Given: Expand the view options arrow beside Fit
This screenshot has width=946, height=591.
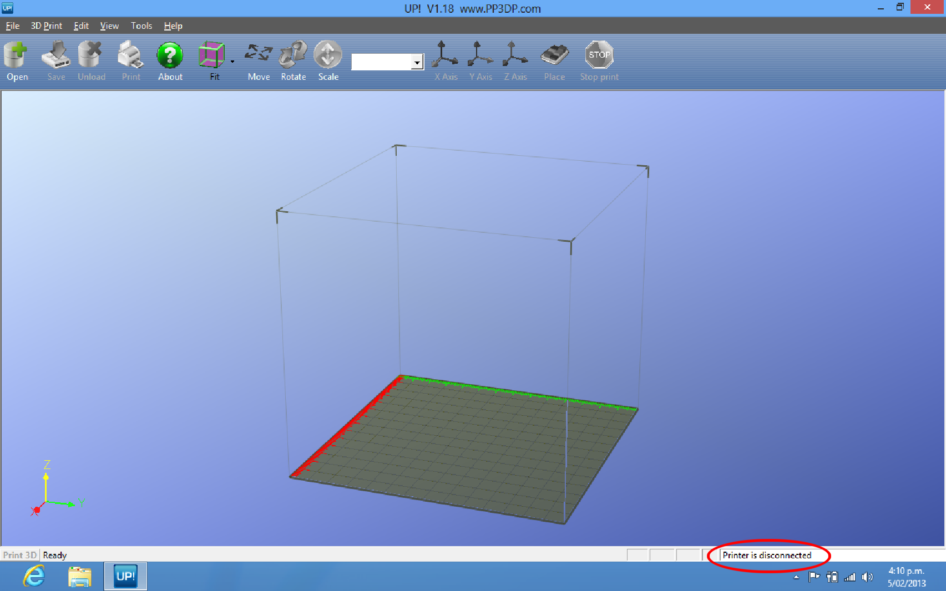Looking at the screenshot, I should 232,62.
